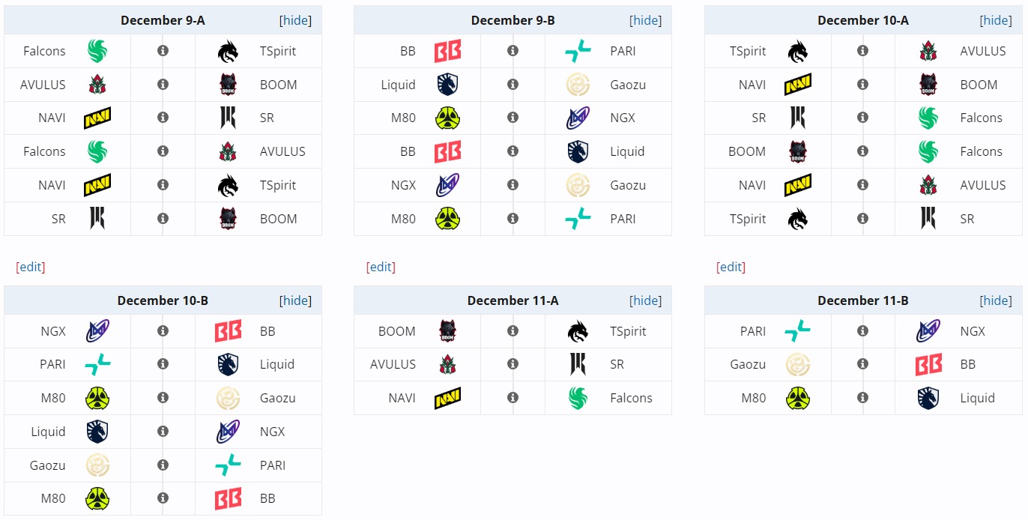
Task: Click BOOM logo in BOOM vs TSpirit row
Action: 447,331
